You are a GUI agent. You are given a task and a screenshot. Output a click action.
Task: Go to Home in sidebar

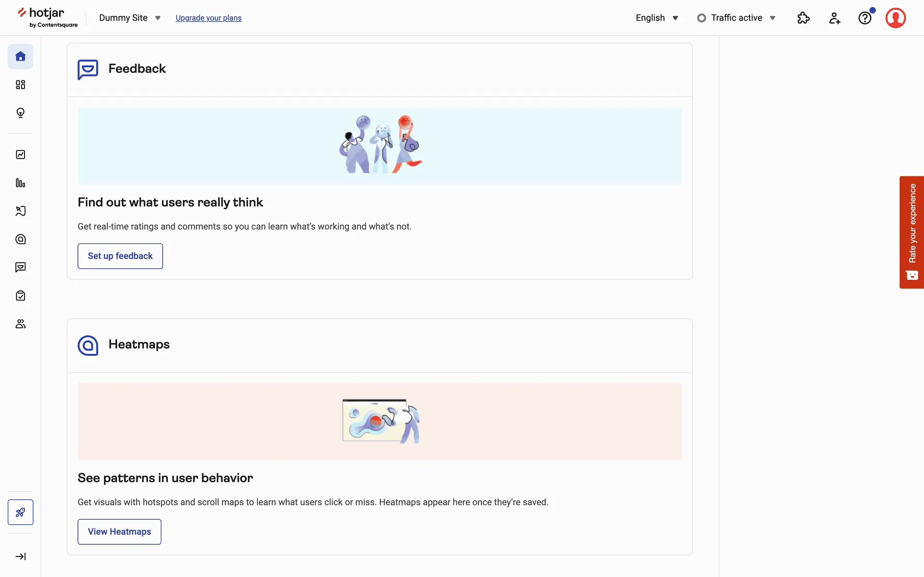tap(20, 57)
